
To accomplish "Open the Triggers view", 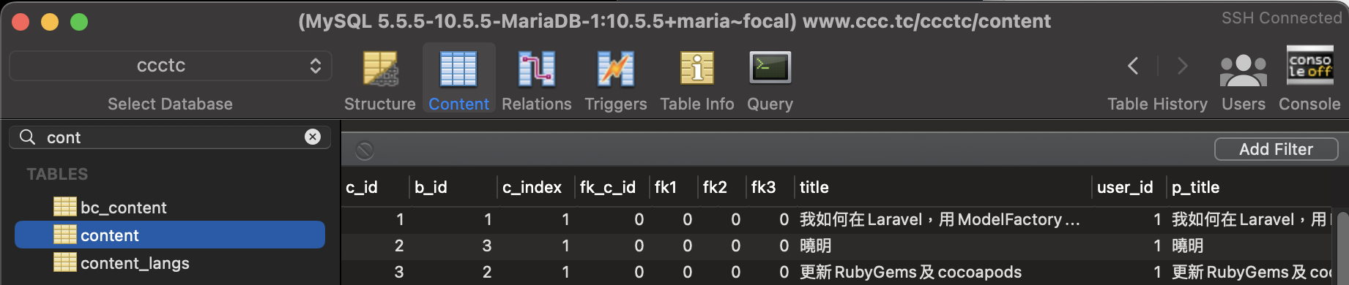I will click(615, 80).
